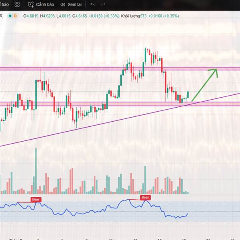The width and height of the screenshot is (240, 240).
Task: Click the Cảnh báo alert button
Action: click(x=41, y=4)
